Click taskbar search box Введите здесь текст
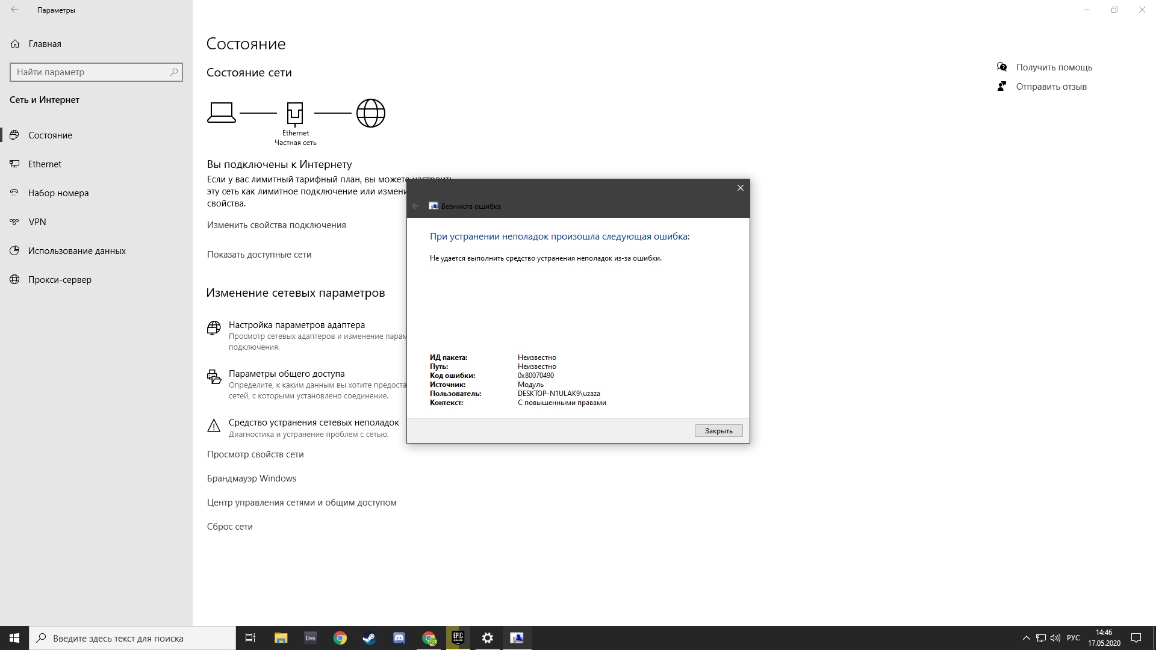 pos(132,638)
